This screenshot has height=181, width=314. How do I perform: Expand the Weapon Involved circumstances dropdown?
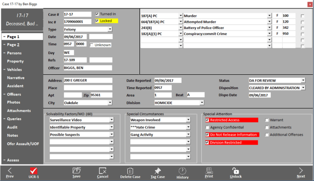pos(188,120)
